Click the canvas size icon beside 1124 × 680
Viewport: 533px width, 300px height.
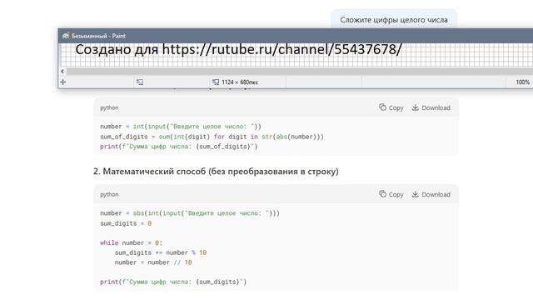pyautogui.click(x=216, y=82)
